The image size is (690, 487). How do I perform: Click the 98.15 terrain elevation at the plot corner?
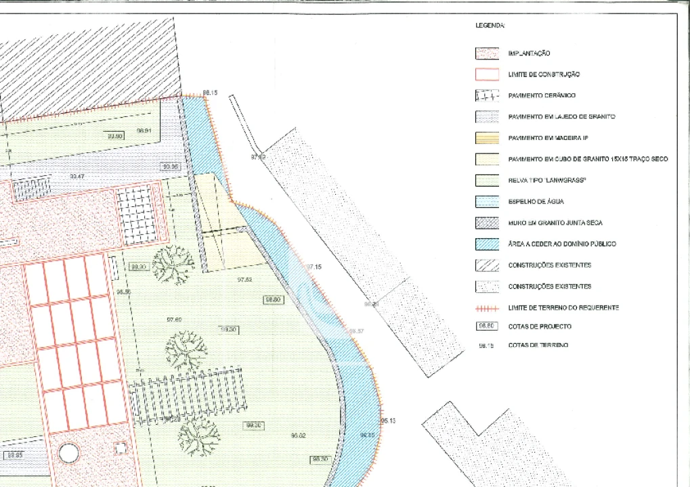coord(210,93)
